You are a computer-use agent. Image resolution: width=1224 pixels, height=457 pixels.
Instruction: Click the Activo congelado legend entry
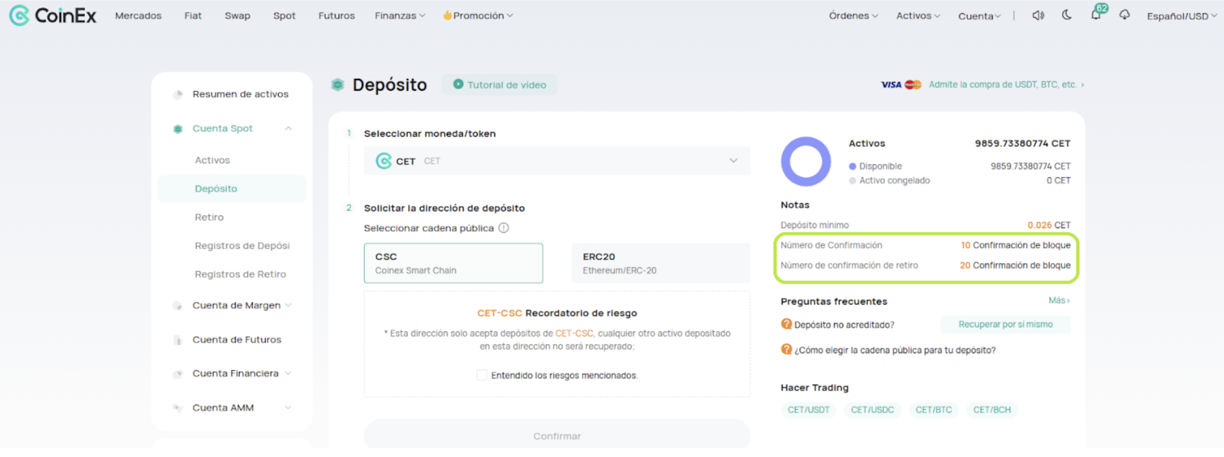click(889, 181)
